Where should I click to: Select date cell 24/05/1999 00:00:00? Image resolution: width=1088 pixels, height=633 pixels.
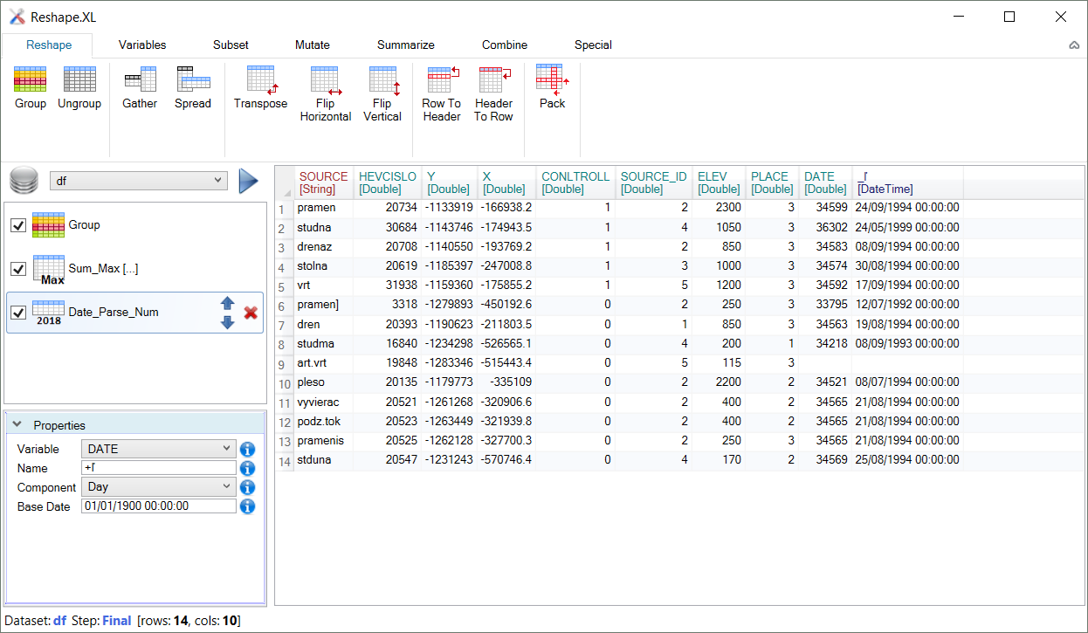[x=907, y=227]
